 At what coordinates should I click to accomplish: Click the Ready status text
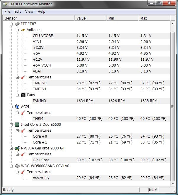8,190
